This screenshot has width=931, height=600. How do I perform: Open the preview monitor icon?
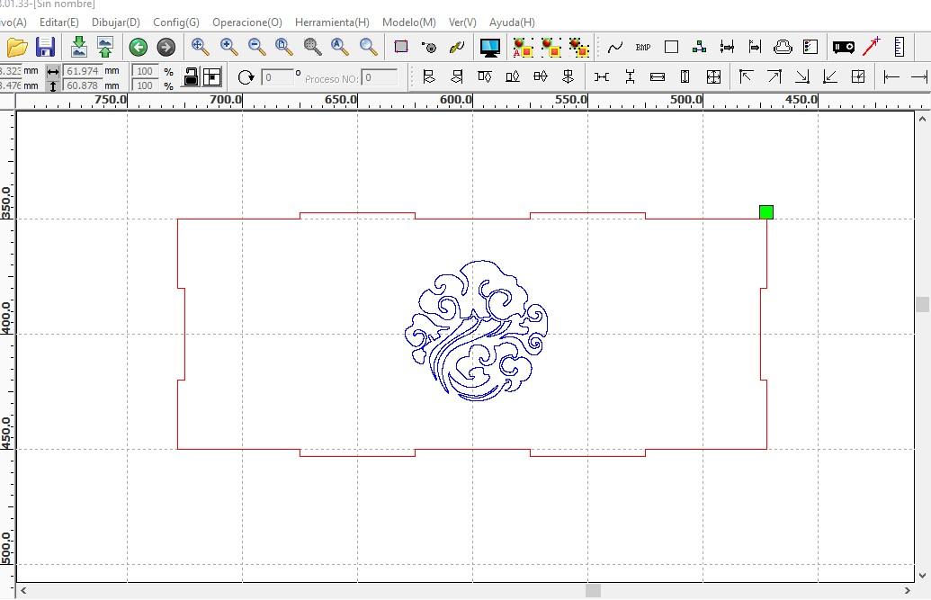coord(490,47)
